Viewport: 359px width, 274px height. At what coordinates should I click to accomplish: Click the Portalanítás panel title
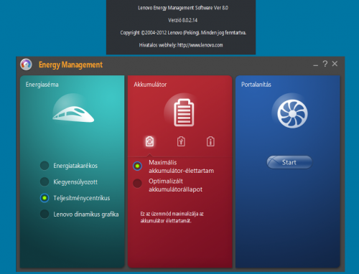point(256,85)
